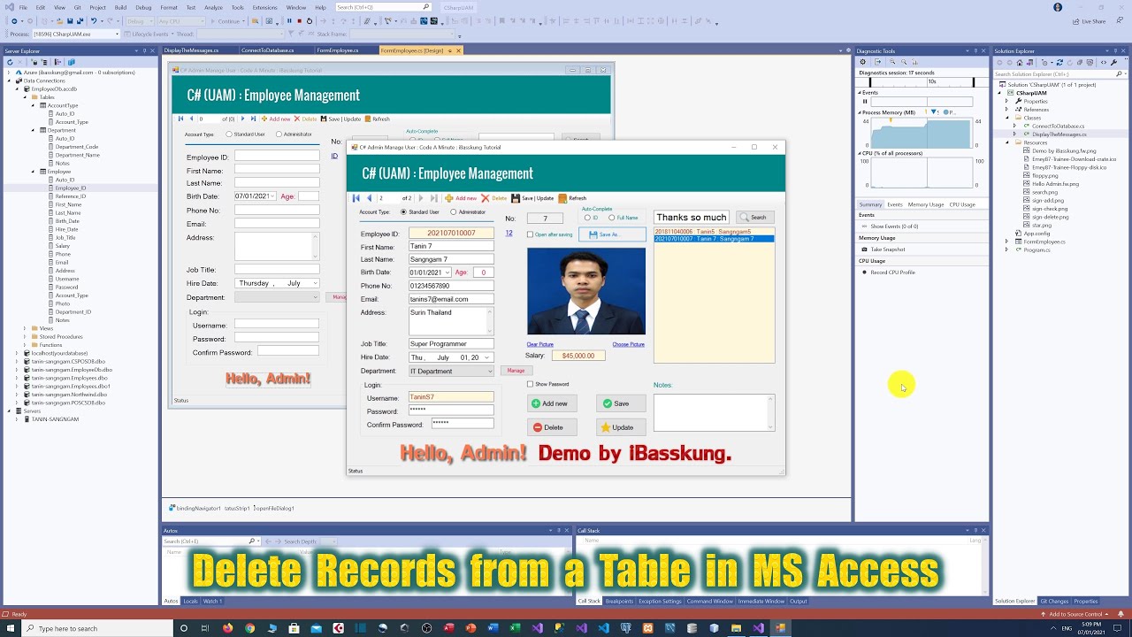Go to last record in running form navigator

point(433,198)
